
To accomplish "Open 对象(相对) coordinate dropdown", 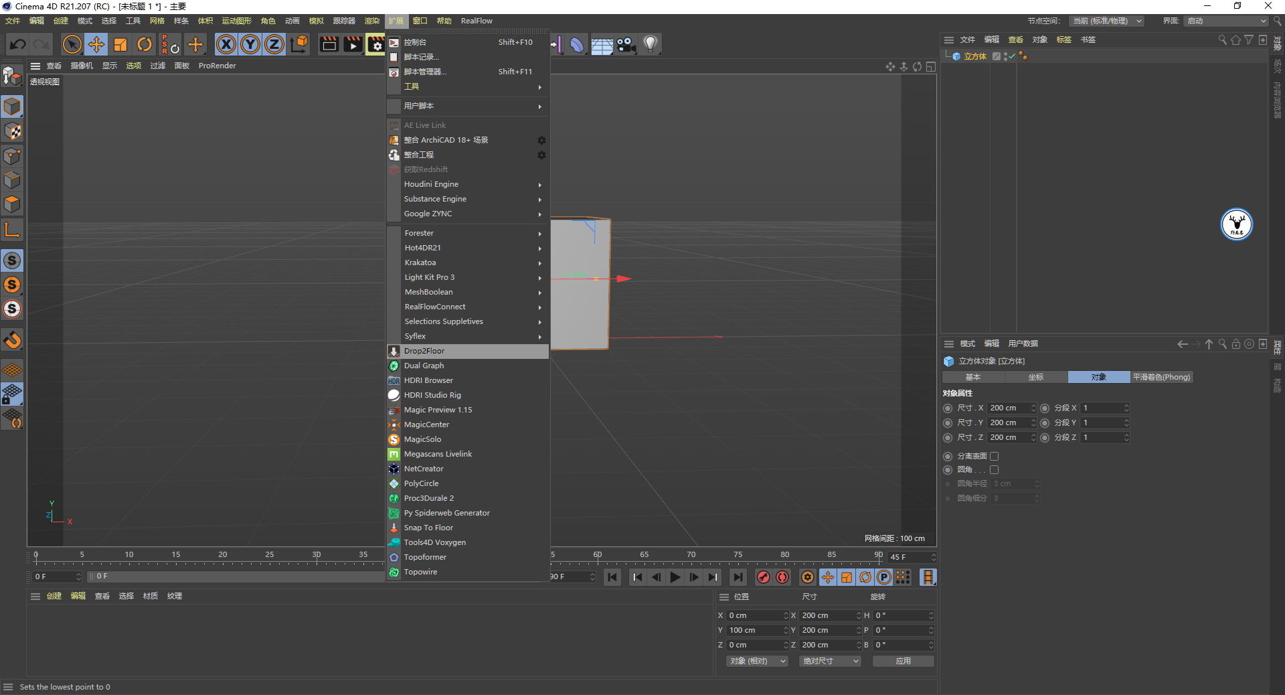I will pyautogui.click(x=758, y=661).
